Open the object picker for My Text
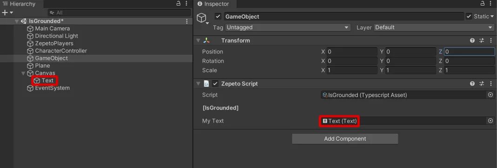 pos(490,121)
